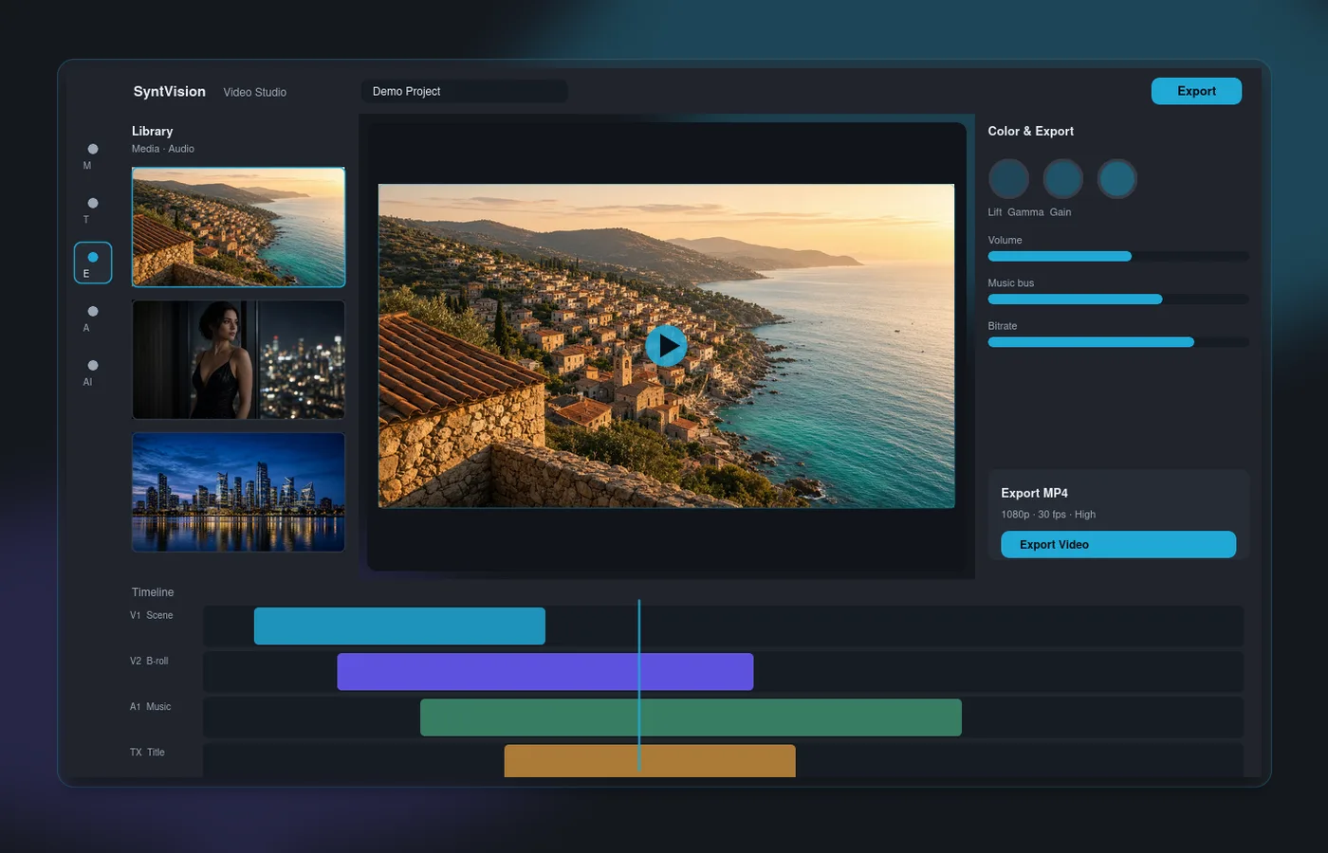Select the orange TX Title clip

[x=650, y=761]
